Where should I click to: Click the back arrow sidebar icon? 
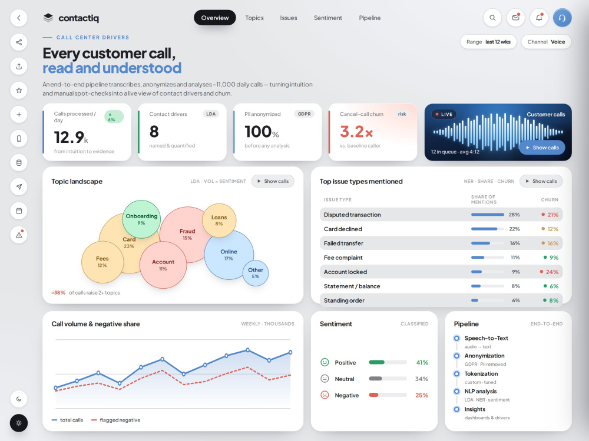pyautogui.click(x=19, y=18)
